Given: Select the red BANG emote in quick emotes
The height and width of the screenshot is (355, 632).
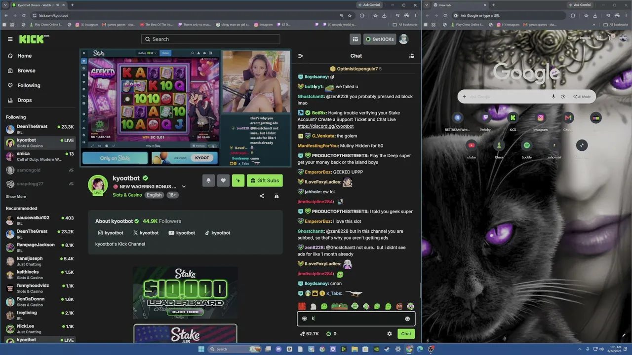Looking at the screenshot, I should tap(302, 306).
